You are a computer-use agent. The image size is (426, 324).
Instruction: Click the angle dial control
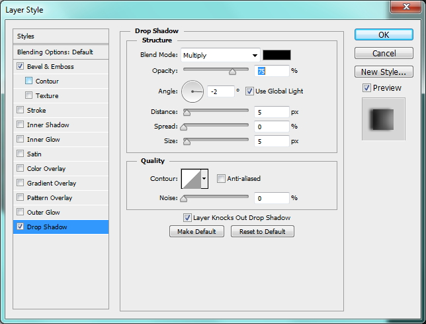coord(192,91)
